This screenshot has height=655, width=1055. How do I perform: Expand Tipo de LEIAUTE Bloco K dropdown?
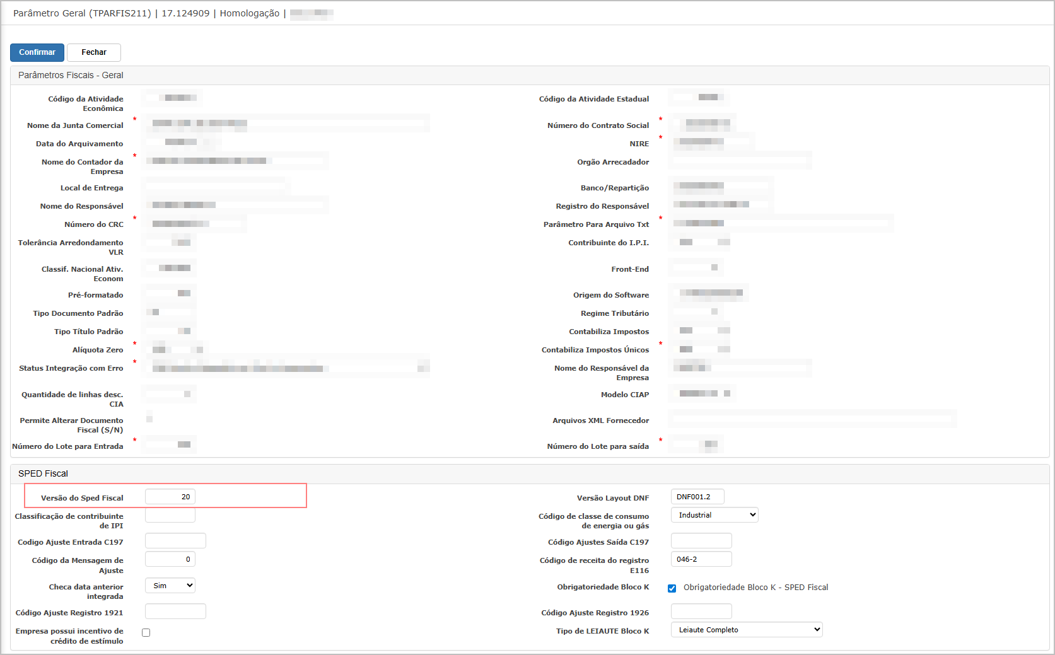point(747,630)
